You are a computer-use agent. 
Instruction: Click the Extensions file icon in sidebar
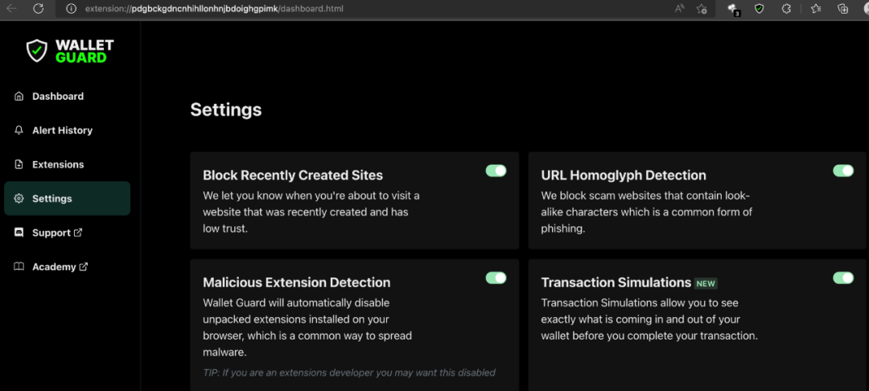pos(19,164)
